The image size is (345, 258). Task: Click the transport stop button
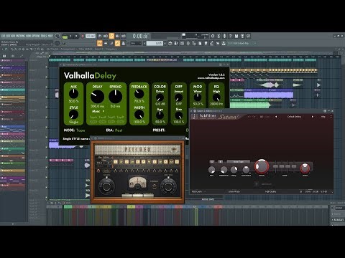[x=76, y=37]
